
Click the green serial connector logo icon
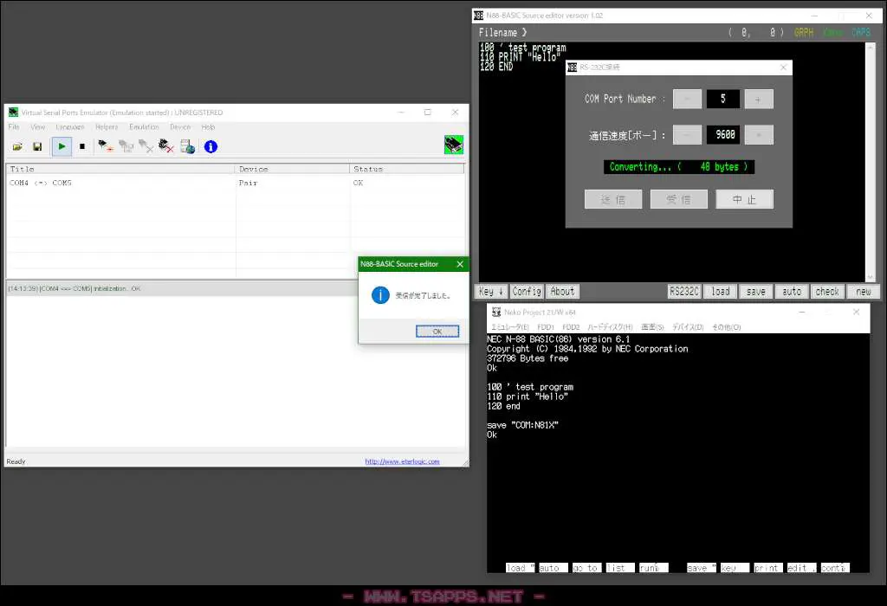tap(454, 145)
